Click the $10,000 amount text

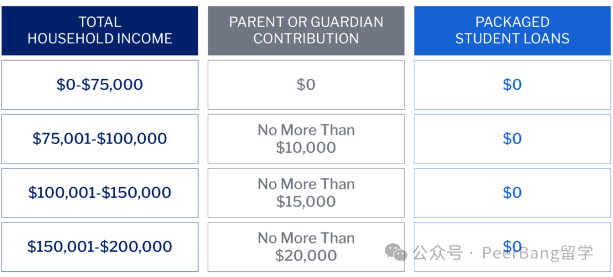[x=306, y=147]
